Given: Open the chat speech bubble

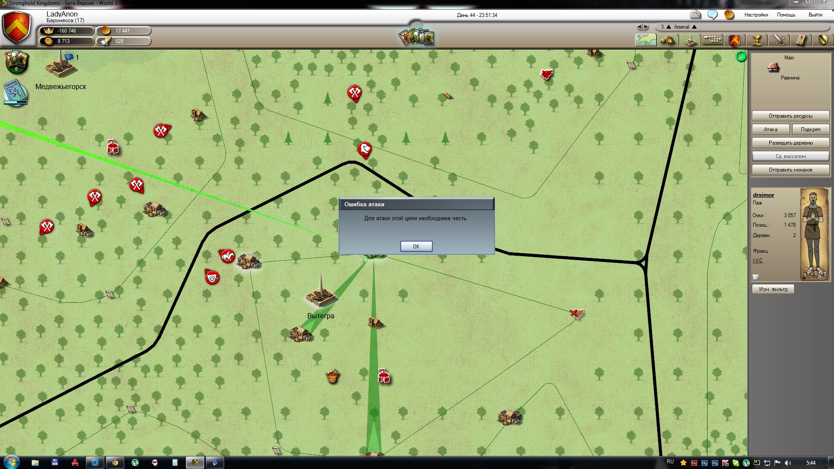Looking at the screenshot, I should tap(712, 15).
